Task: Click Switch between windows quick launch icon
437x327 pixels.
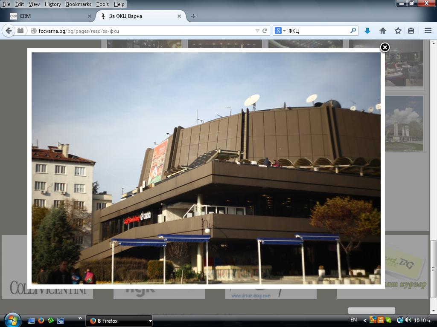Action: click(61, 321)
